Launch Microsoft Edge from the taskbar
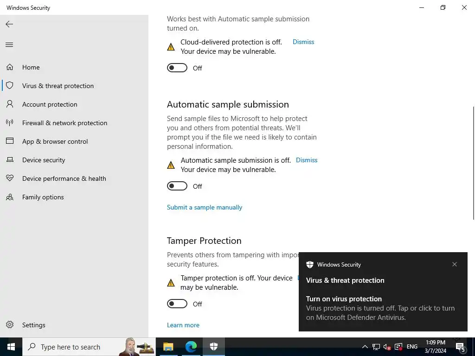Viewport: 475px width, 356px height. point(191,347)
